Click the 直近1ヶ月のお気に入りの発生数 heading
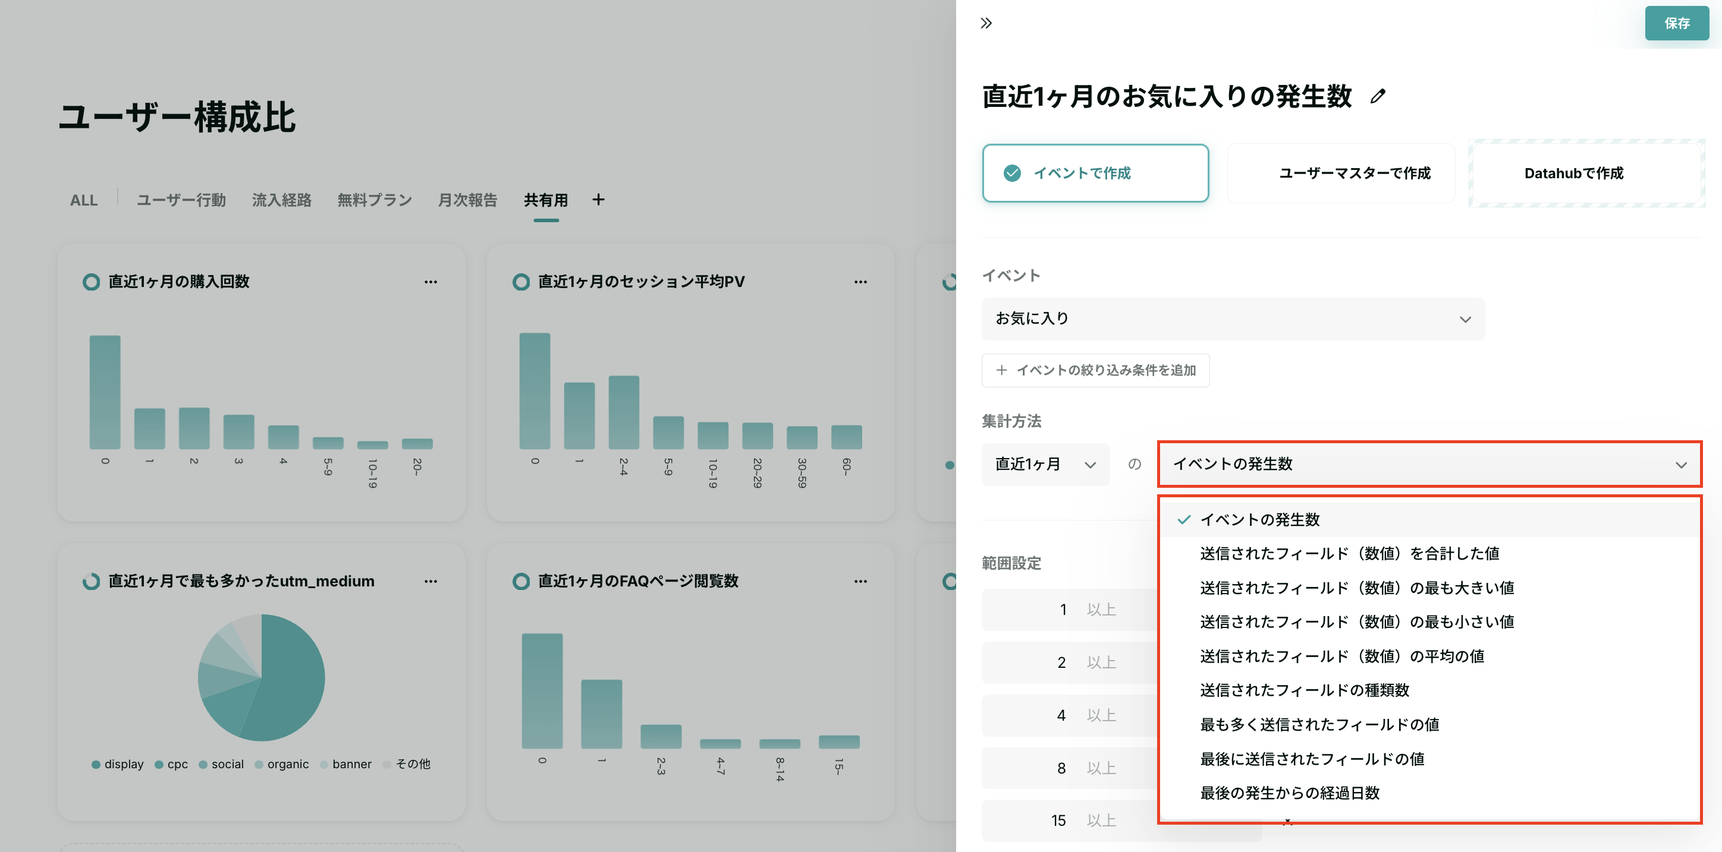 tap(1167, 97)
